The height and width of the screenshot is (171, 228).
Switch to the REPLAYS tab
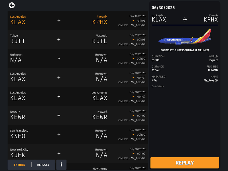coord(43,165)
